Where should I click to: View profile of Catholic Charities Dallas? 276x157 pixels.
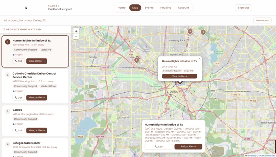[37, 97]
